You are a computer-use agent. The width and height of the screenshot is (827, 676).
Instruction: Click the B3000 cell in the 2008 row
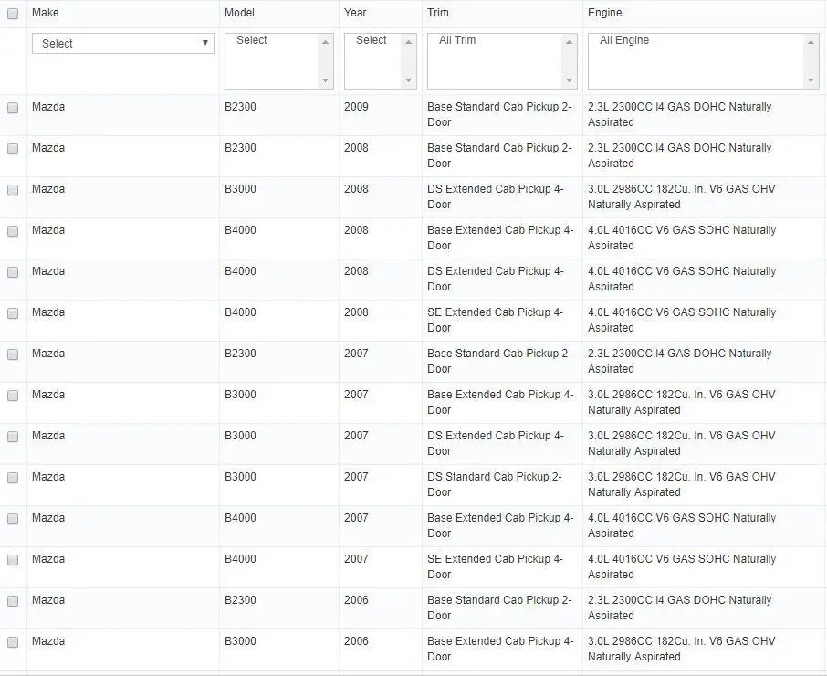click(x=240, y=189)
